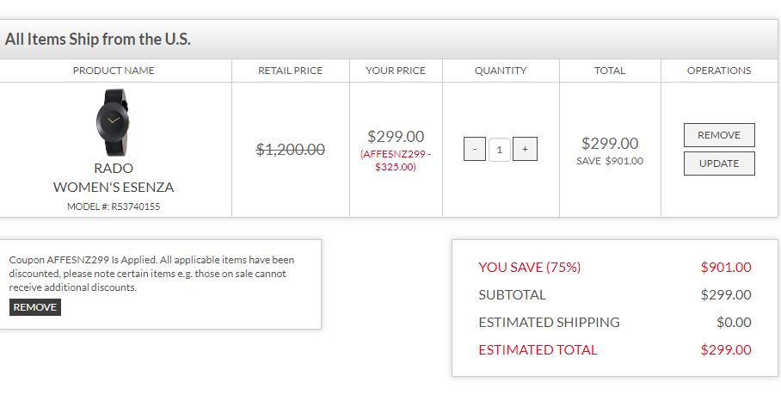Click the All Items Ship from the U.S. heading
The image size is (781, 395).
click(x=98, y=39)
